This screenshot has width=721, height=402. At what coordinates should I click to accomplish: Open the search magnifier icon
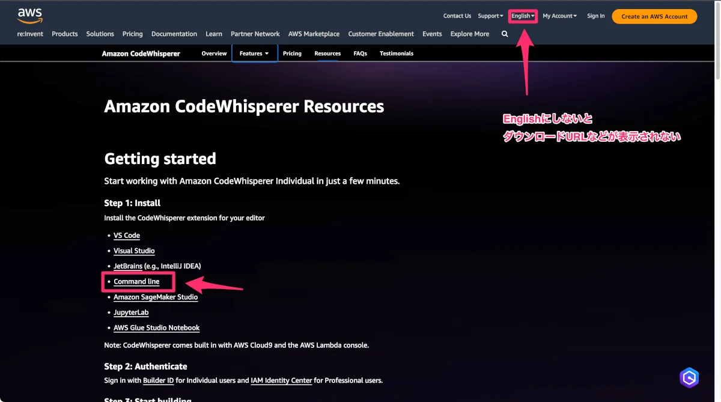505,34
